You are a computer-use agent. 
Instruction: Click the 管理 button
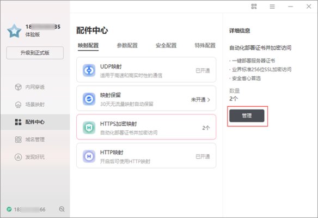click(x=247, y=116)
